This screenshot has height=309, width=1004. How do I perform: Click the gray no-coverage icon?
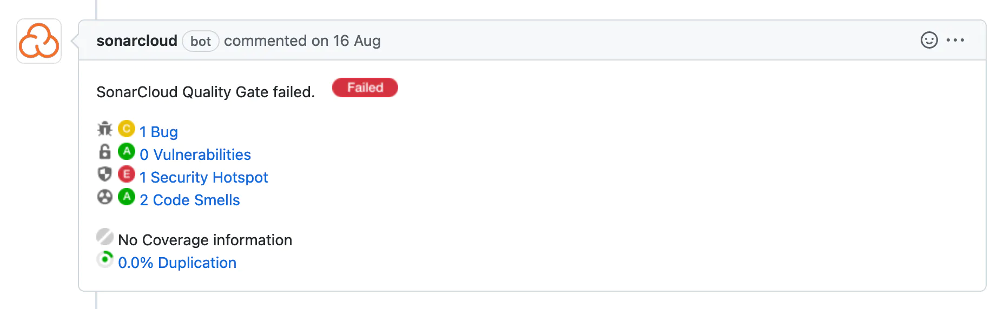[104, 237]
